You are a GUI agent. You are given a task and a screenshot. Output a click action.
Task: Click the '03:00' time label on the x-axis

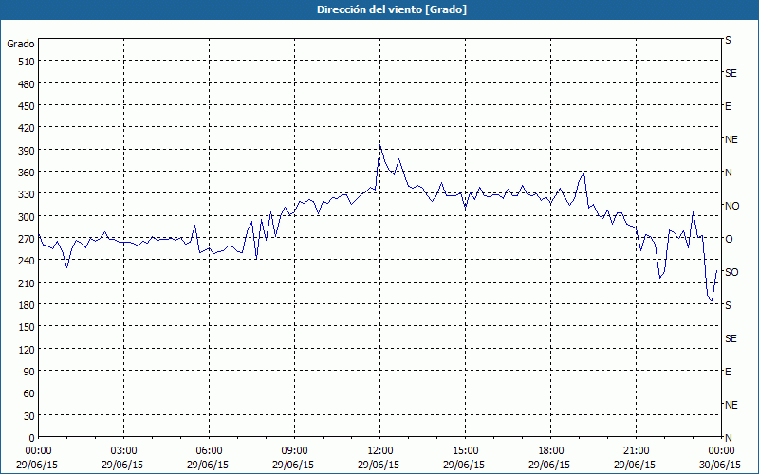click(123, 451)
